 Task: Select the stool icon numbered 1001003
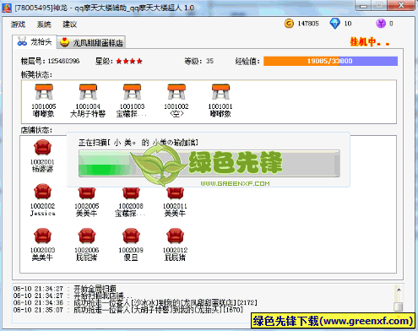click(132, 92)
